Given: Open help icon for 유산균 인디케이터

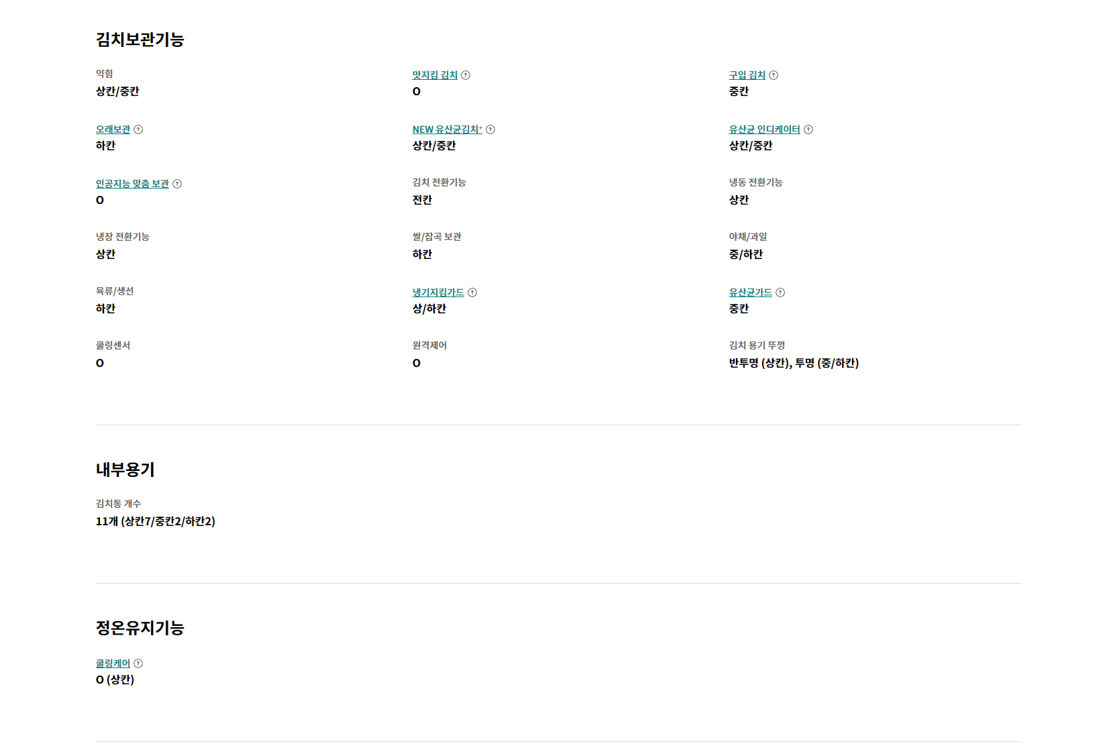Looking at the screenshot, I should (808, 129).
